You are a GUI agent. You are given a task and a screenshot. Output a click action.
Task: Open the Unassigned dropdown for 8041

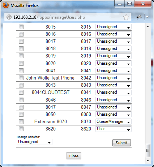(114, 70)
